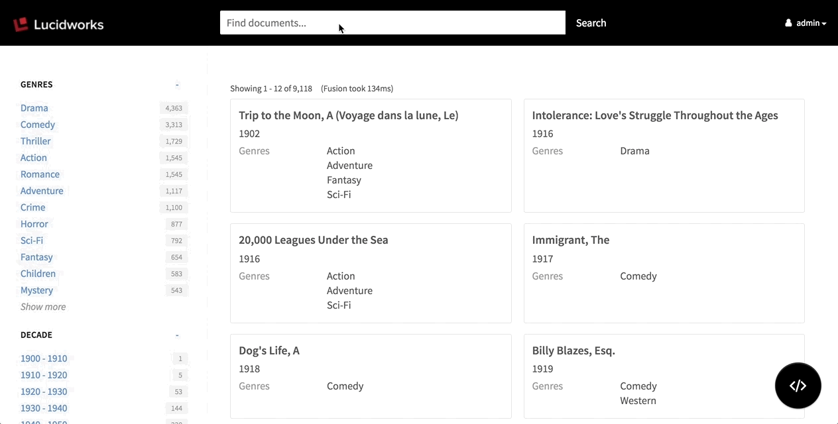Screen dimensions: 838x424
Task: Collapse the Decade facet section
Action: click(177, 335)
